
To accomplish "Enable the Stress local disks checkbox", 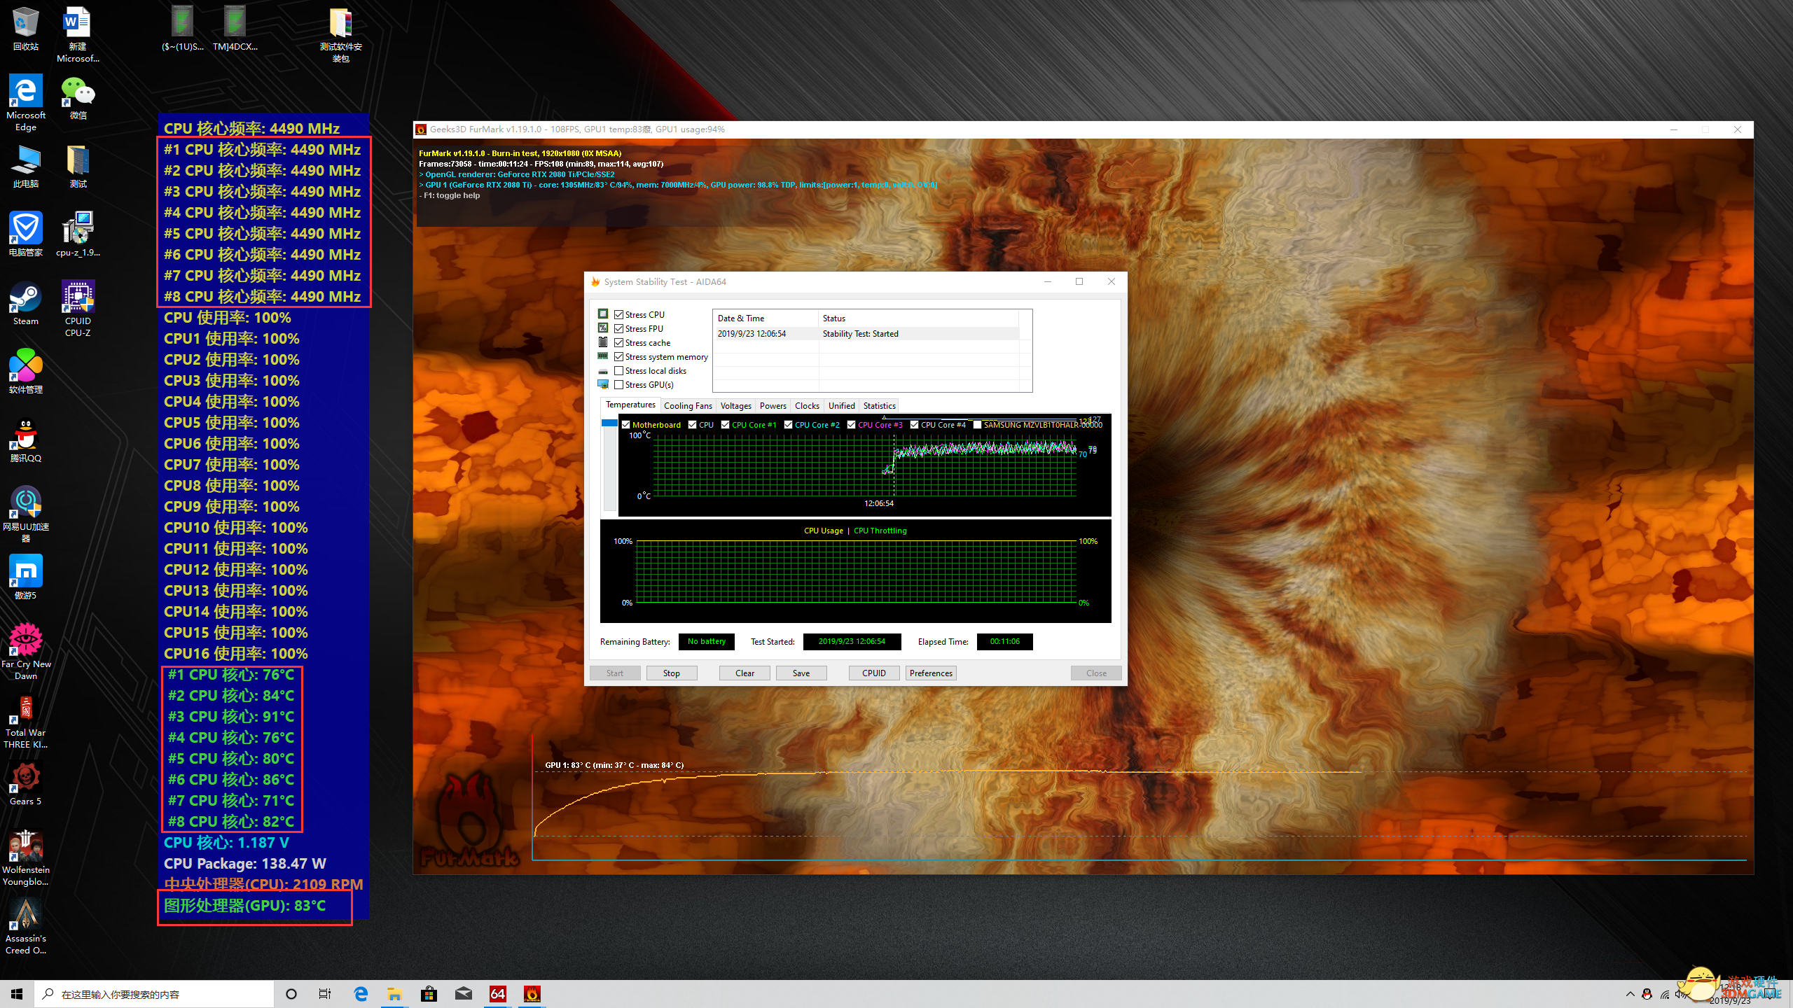I will coord(619,371).
